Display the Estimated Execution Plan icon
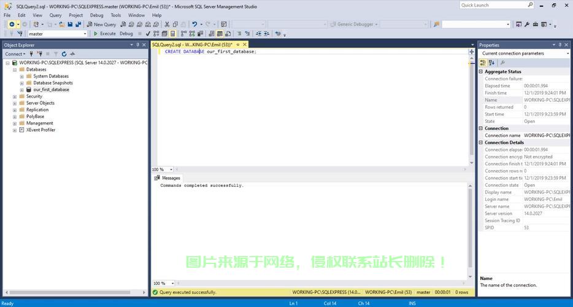The width and height of the screenshot is (573, 307). (x=156, y=34)
